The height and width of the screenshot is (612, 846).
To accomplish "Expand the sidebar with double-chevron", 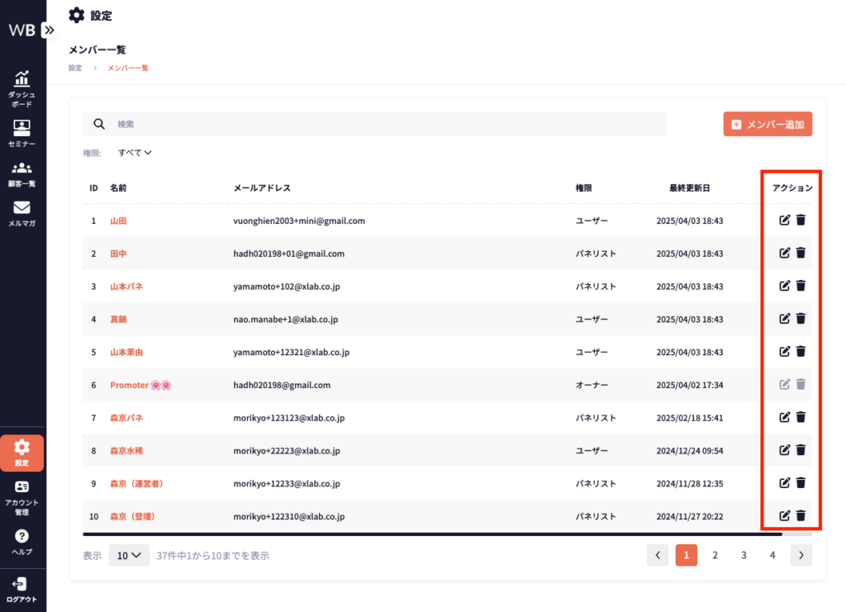I will [50, 30].
